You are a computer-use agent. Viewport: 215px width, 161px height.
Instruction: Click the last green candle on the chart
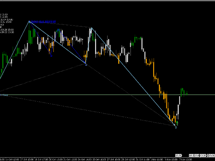[x=187, y=94]
